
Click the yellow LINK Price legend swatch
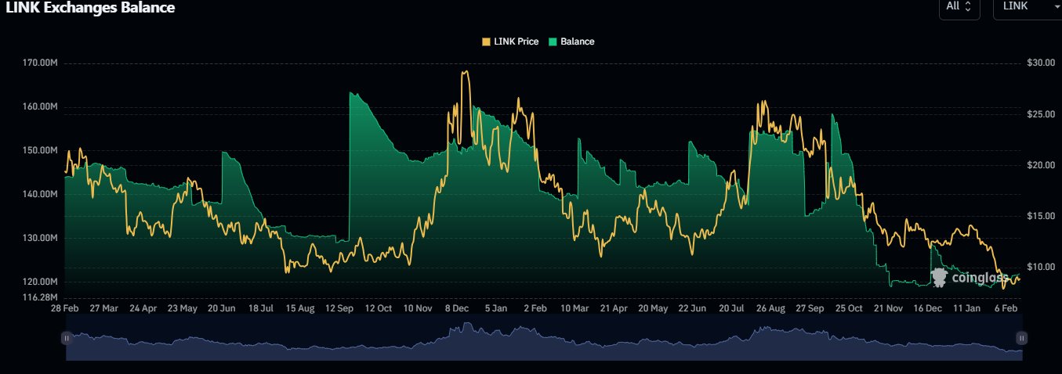486,41
